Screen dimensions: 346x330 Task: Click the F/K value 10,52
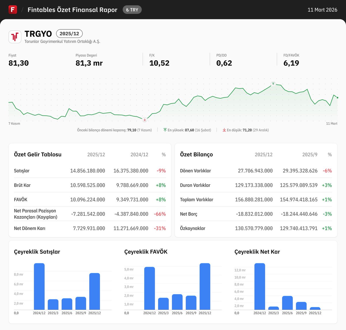click(159, 63)
